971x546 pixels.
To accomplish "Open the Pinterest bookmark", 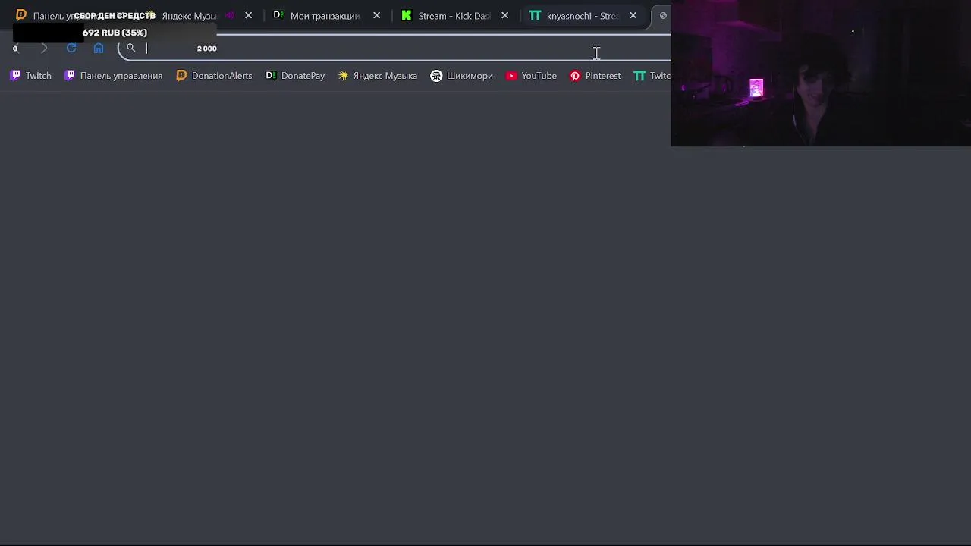I will pos(595,76).
